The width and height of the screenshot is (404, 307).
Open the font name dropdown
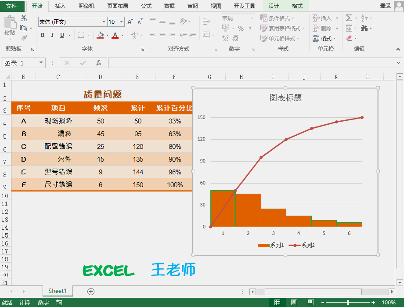click(104, 22)
